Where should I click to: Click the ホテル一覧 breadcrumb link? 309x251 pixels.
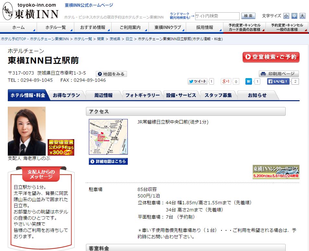pos(83,39)
